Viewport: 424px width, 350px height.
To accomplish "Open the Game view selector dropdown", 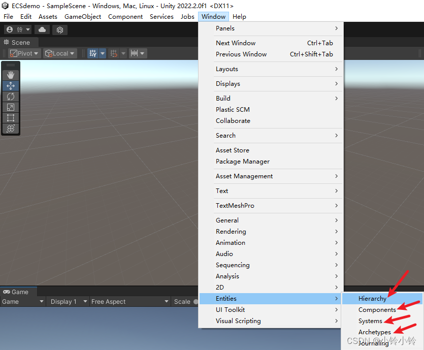I will 23,302.
